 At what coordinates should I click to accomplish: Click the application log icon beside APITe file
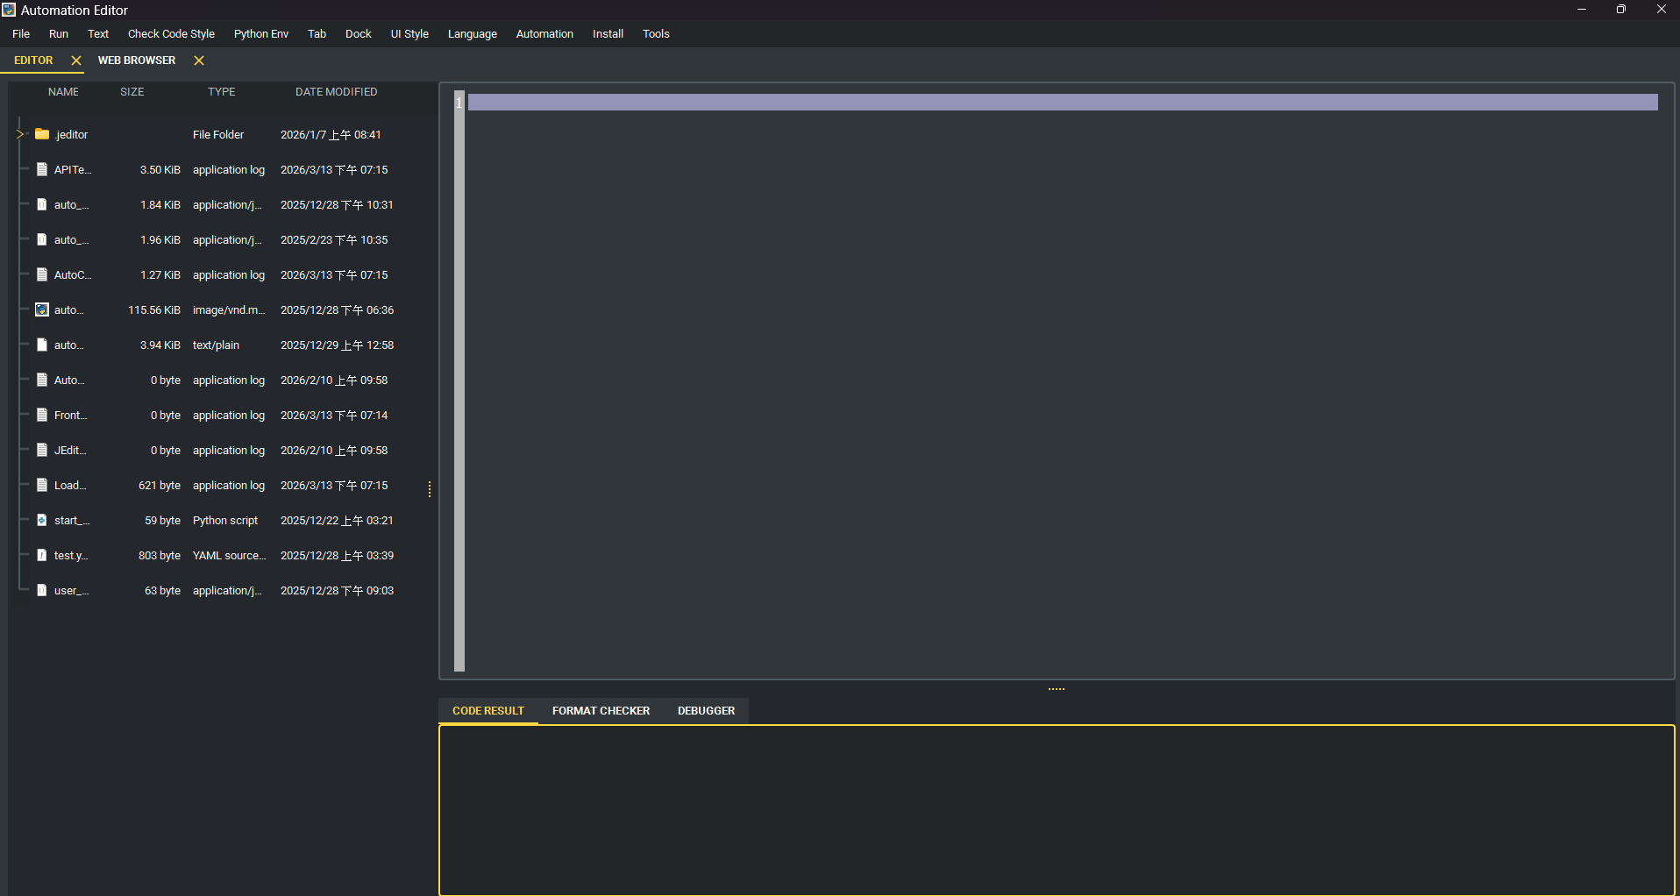(41, 168)
